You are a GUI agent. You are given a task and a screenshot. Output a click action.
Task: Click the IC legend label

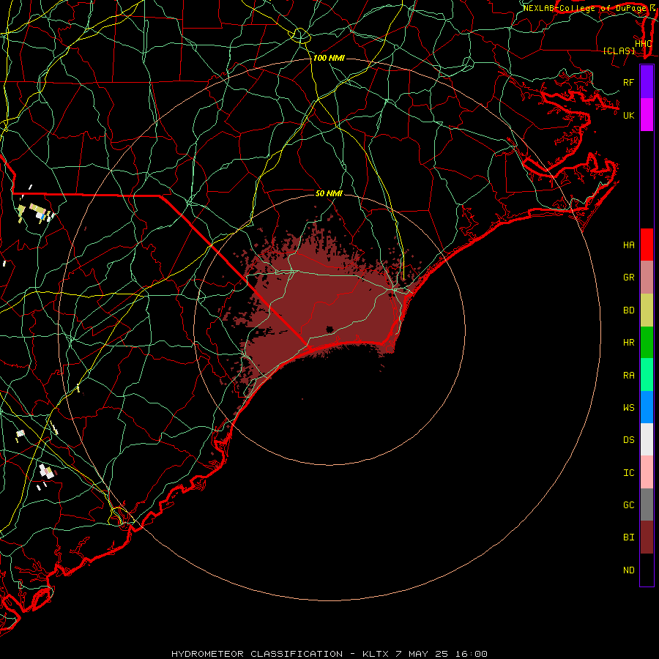tap(628, 473)
